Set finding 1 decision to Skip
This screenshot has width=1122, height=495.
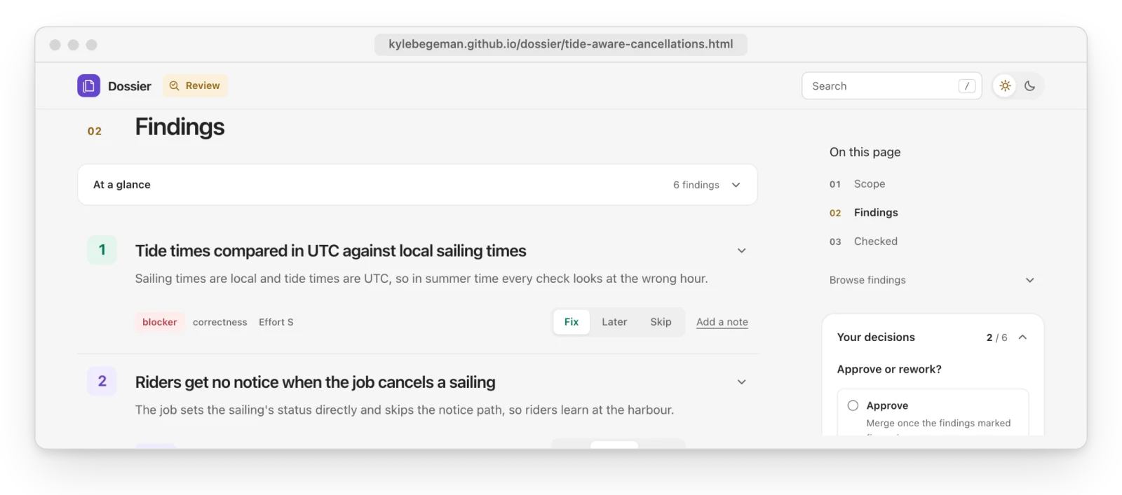(661, 322)
